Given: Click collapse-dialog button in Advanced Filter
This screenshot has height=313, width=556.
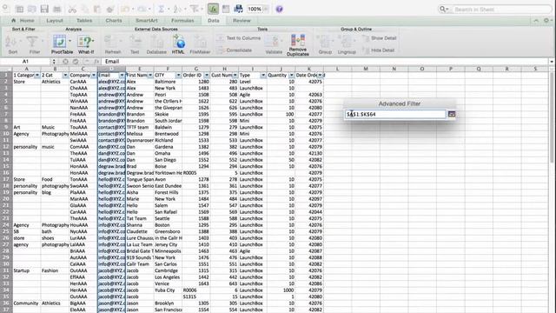Looking at the screenshot, I should (x=452, y=114).
